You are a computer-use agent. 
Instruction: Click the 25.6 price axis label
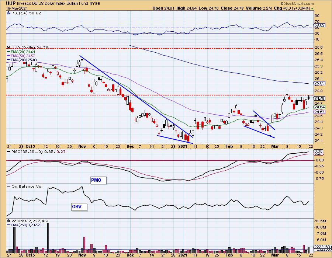pos(319,48)
